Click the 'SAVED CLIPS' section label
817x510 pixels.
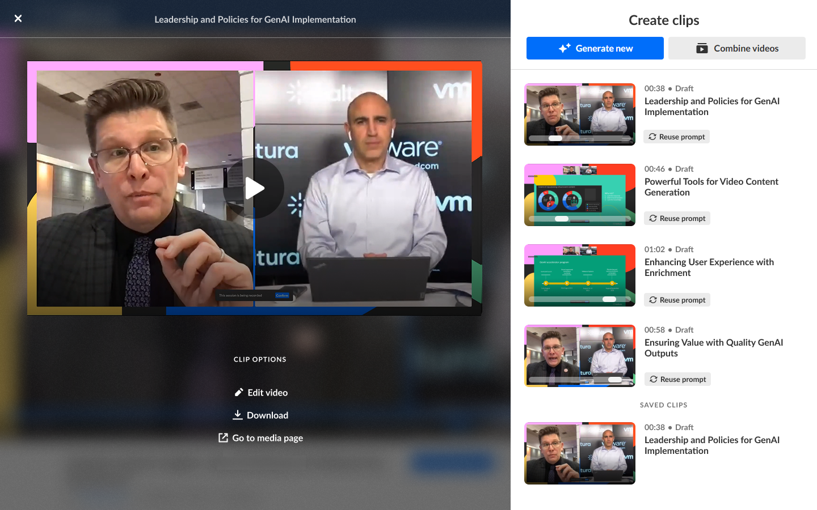664,405
